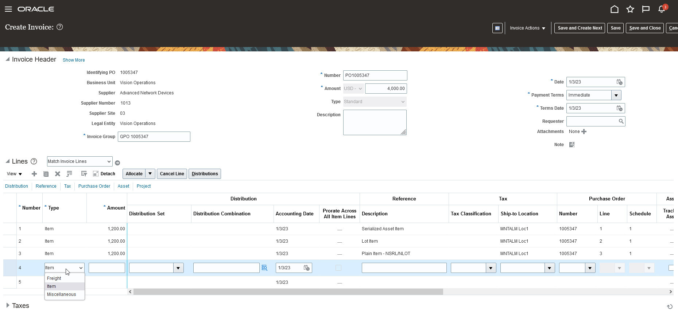Open the Allocate dropdown arrow
678x313 pixels.
pos(150,174)
